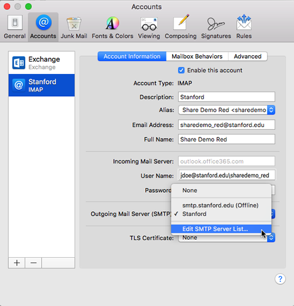
Task: Click the Description field containing Stanford
Action: tap(226, 97)
